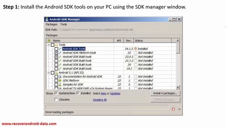
Task: Click wrench icon of Build-tools 22.0.1
Action: 60,57
